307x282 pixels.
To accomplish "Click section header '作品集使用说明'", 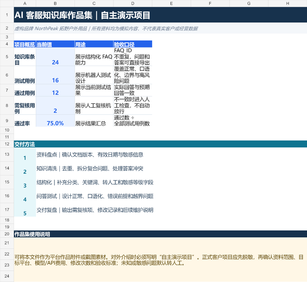I will pos(160,234).
